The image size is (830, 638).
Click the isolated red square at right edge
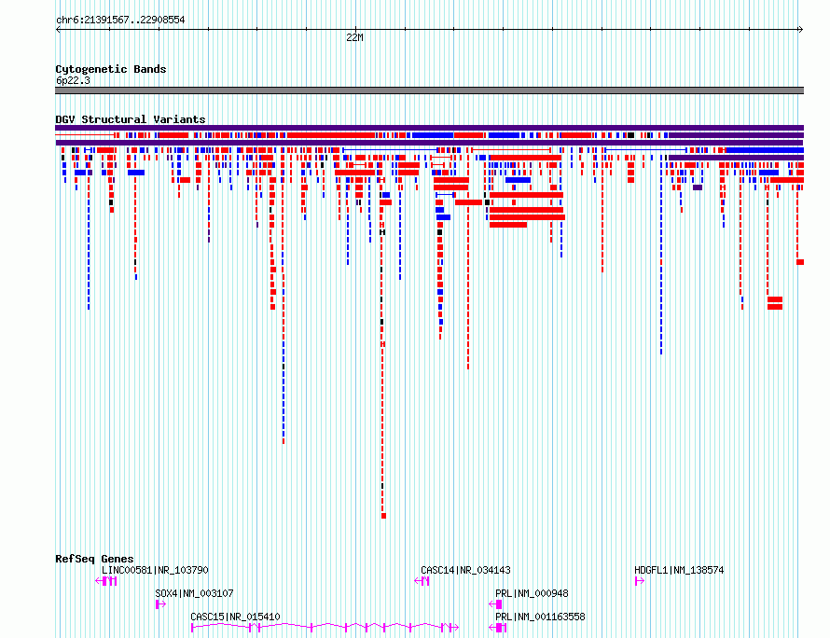pyautogui.click(x=800, y=262)
